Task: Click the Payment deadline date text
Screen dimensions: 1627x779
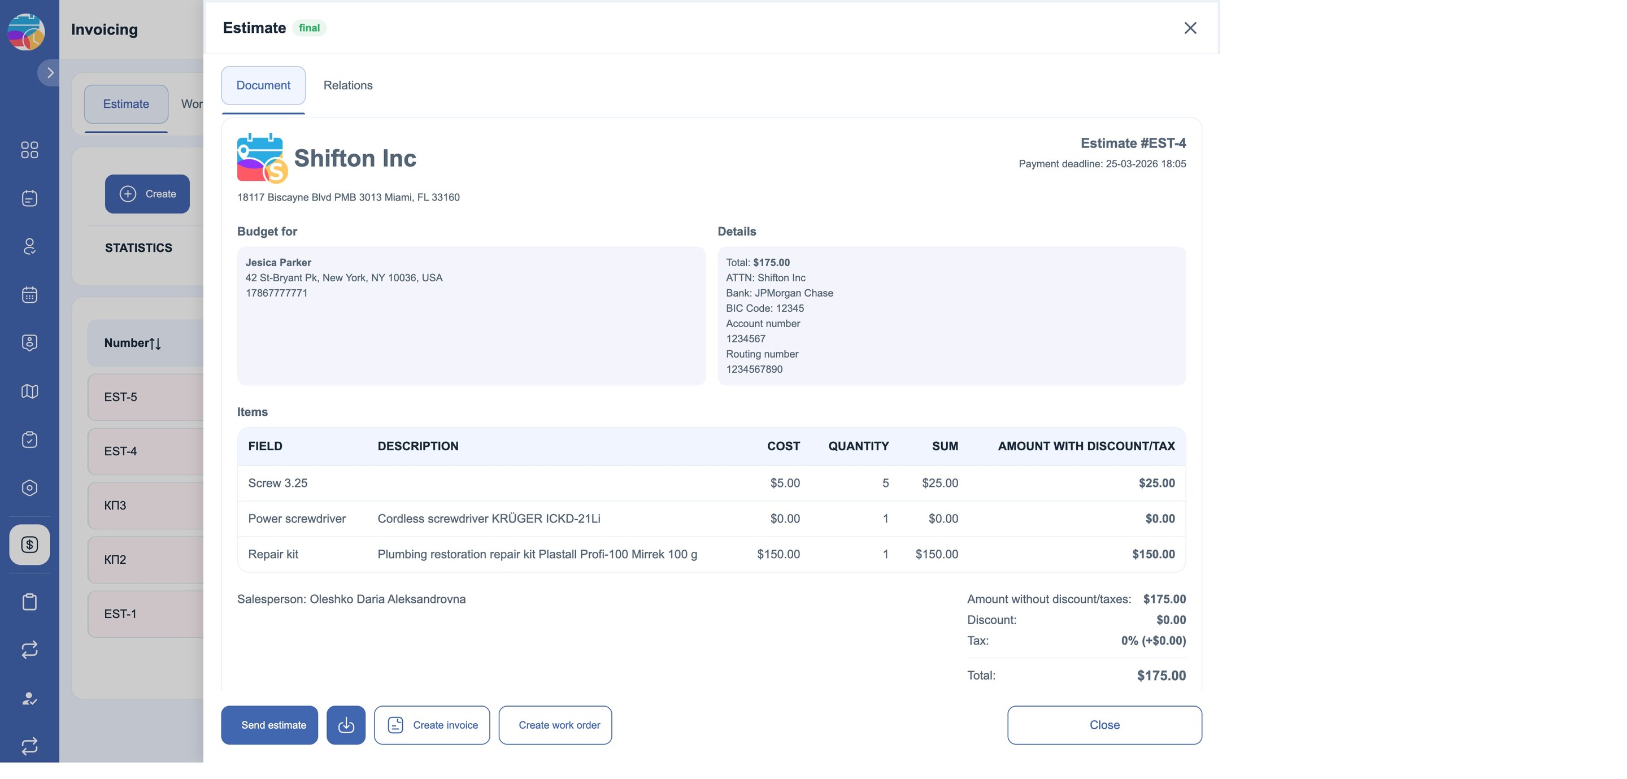Action: (1102, 164)
